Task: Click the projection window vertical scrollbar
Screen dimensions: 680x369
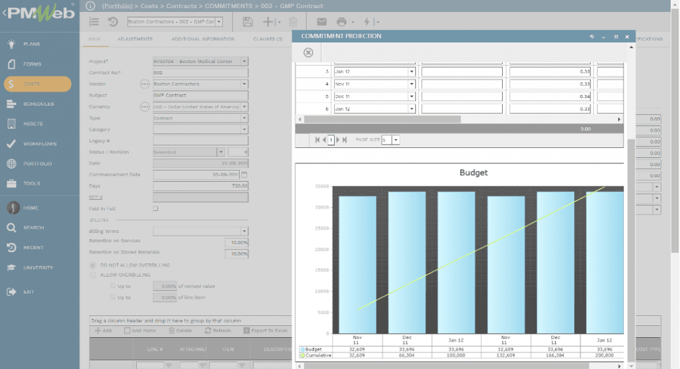Action: pos(632,250)
